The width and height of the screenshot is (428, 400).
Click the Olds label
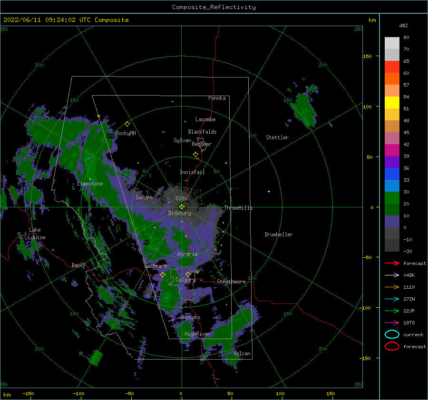coord(181,198)
